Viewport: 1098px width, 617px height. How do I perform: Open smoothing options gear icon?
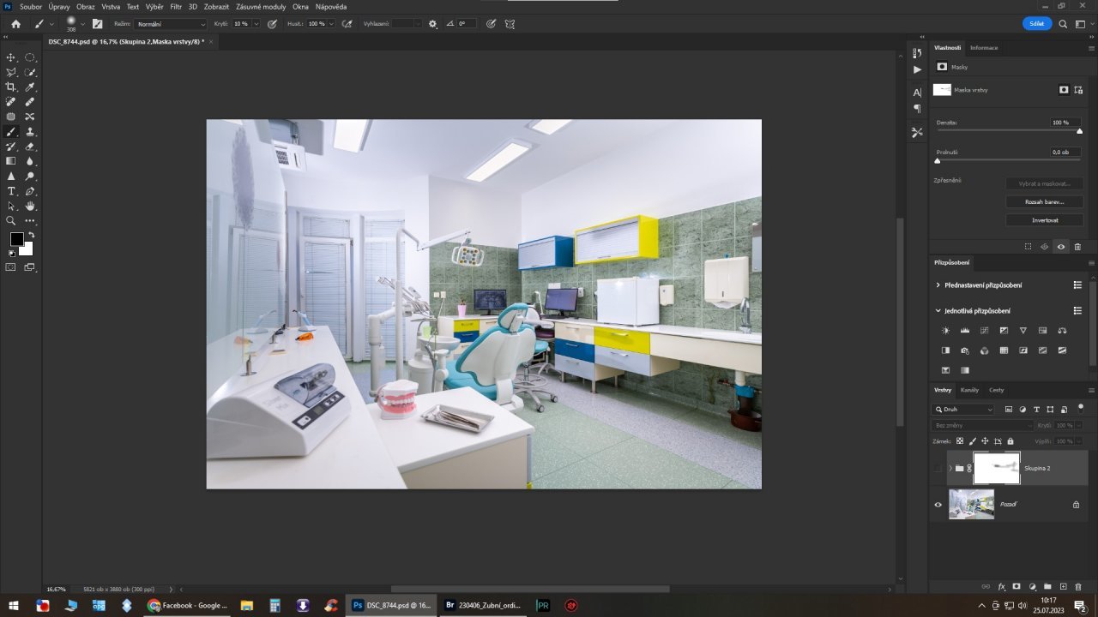[432, 24]
